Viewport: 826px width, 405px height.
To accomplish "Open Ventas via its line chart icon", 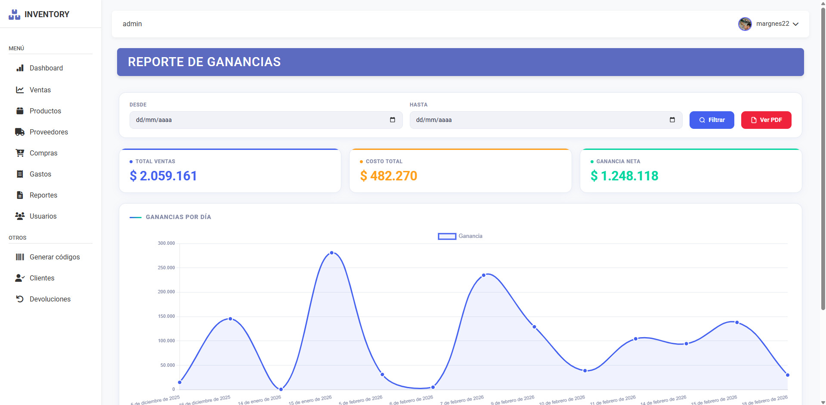I will pos(20,90).
